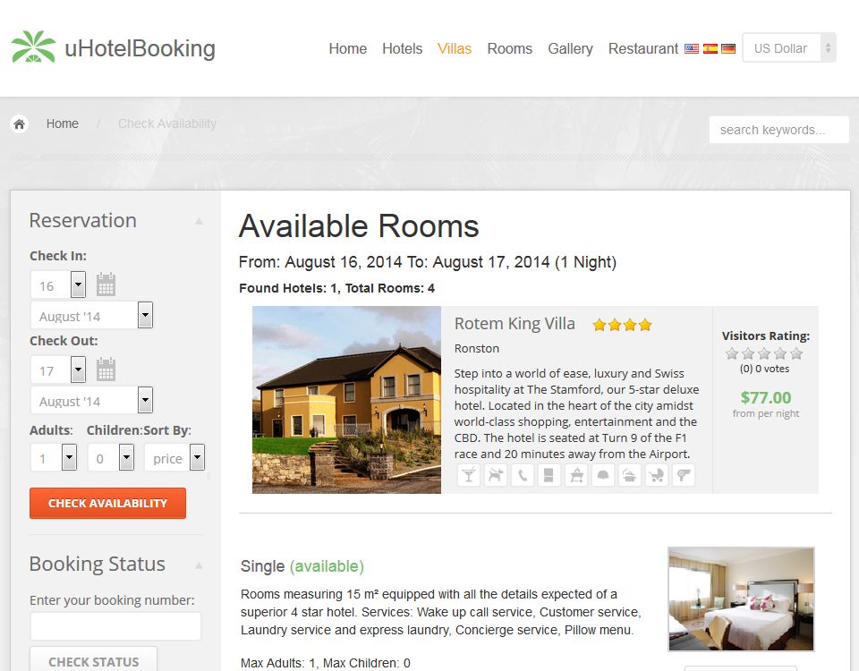Click the hair dryer amenity icon

point(683,475)
